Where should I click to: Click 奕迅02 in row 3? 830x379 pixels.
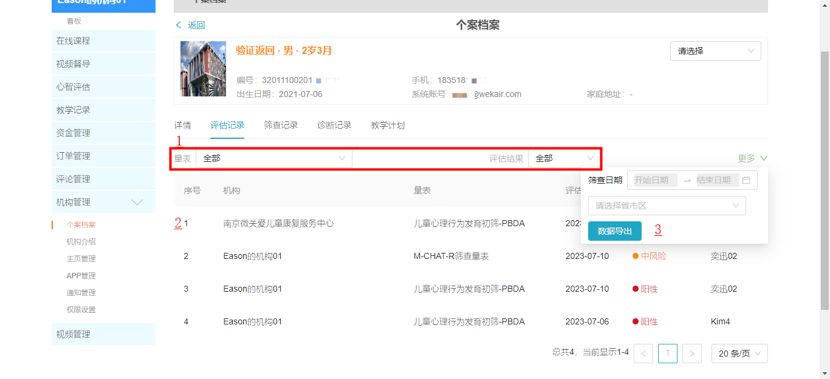pos(724,289)
